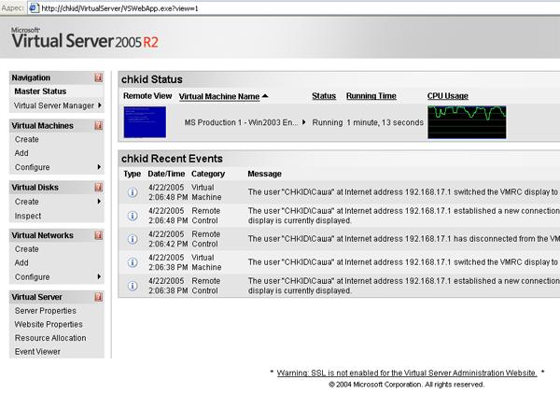Viewport: 560px width, 394px height.
Task: Click the Virtual Networks help icon
Action: [x=99, y=235]
